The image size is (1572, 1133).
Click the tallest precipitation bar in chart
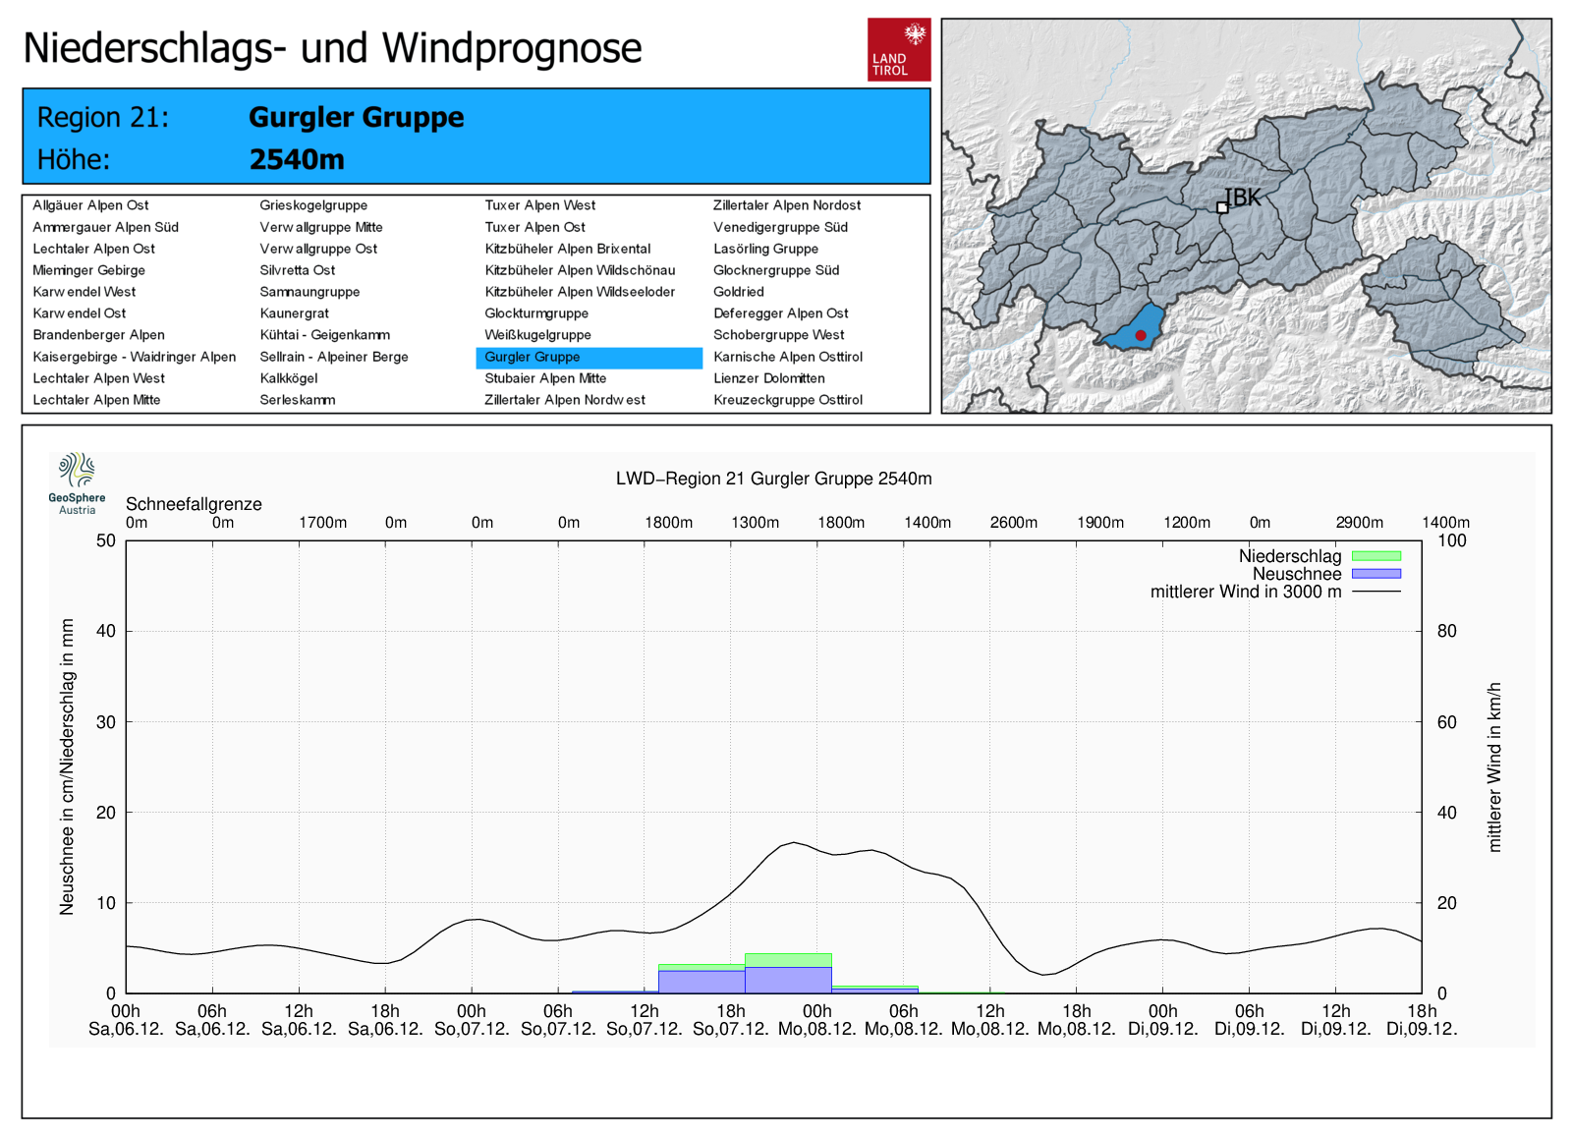click(788, 973)
